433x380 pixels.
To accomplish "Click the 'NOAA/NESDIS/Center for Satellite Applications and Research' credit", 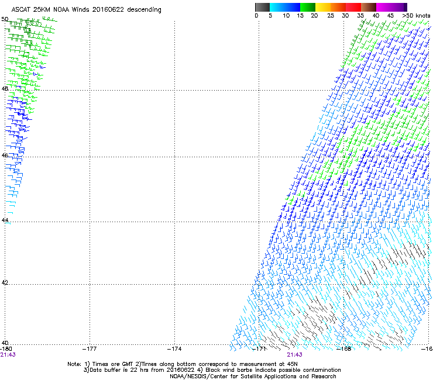I will pyautogui.click(x=253, y=376).
